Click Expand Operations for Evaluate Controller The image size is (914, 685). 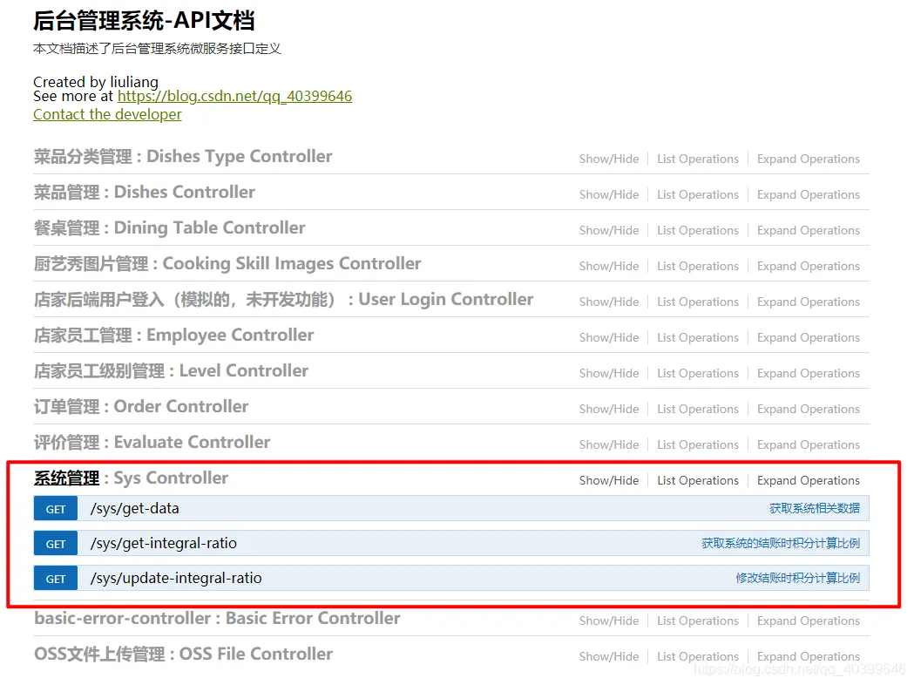(x=808, y=444)
